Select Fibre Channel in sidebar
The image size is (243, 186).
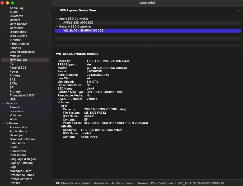pyautogui.click(x=19, y=44)
